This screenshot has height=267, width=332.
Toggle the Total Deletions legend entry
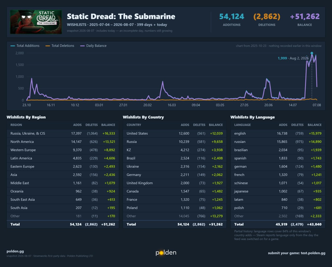60,46
